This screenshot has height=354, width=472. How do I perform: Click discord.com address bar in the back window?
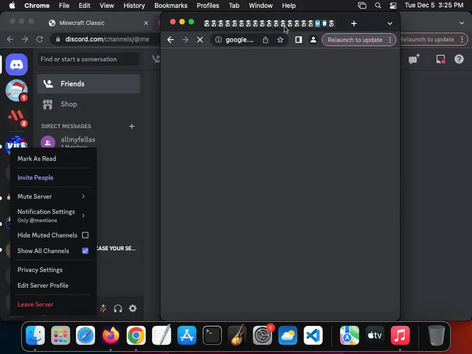point(107,39)
